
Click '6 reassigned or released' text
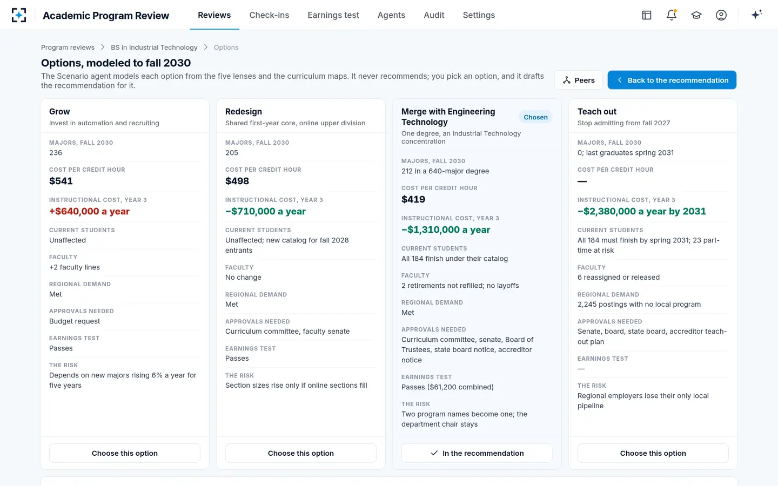click(x=619, y=278)
